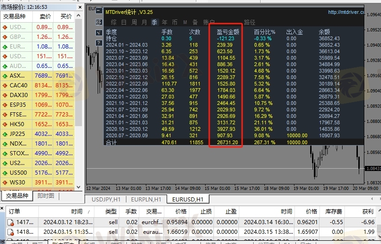The width and height of the screenshot is (381, 244).
Task: Open the ? help button of MTDriver
Action: [99, 43]
